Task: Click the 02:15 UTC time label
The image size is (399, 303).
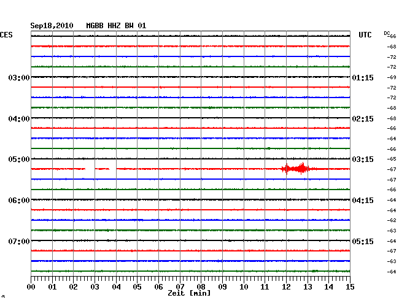Action: click(363, 119)
